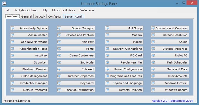This screenshot has height=105, width=199.
Task: Open Programs and Features
Action: pos(124,76)
